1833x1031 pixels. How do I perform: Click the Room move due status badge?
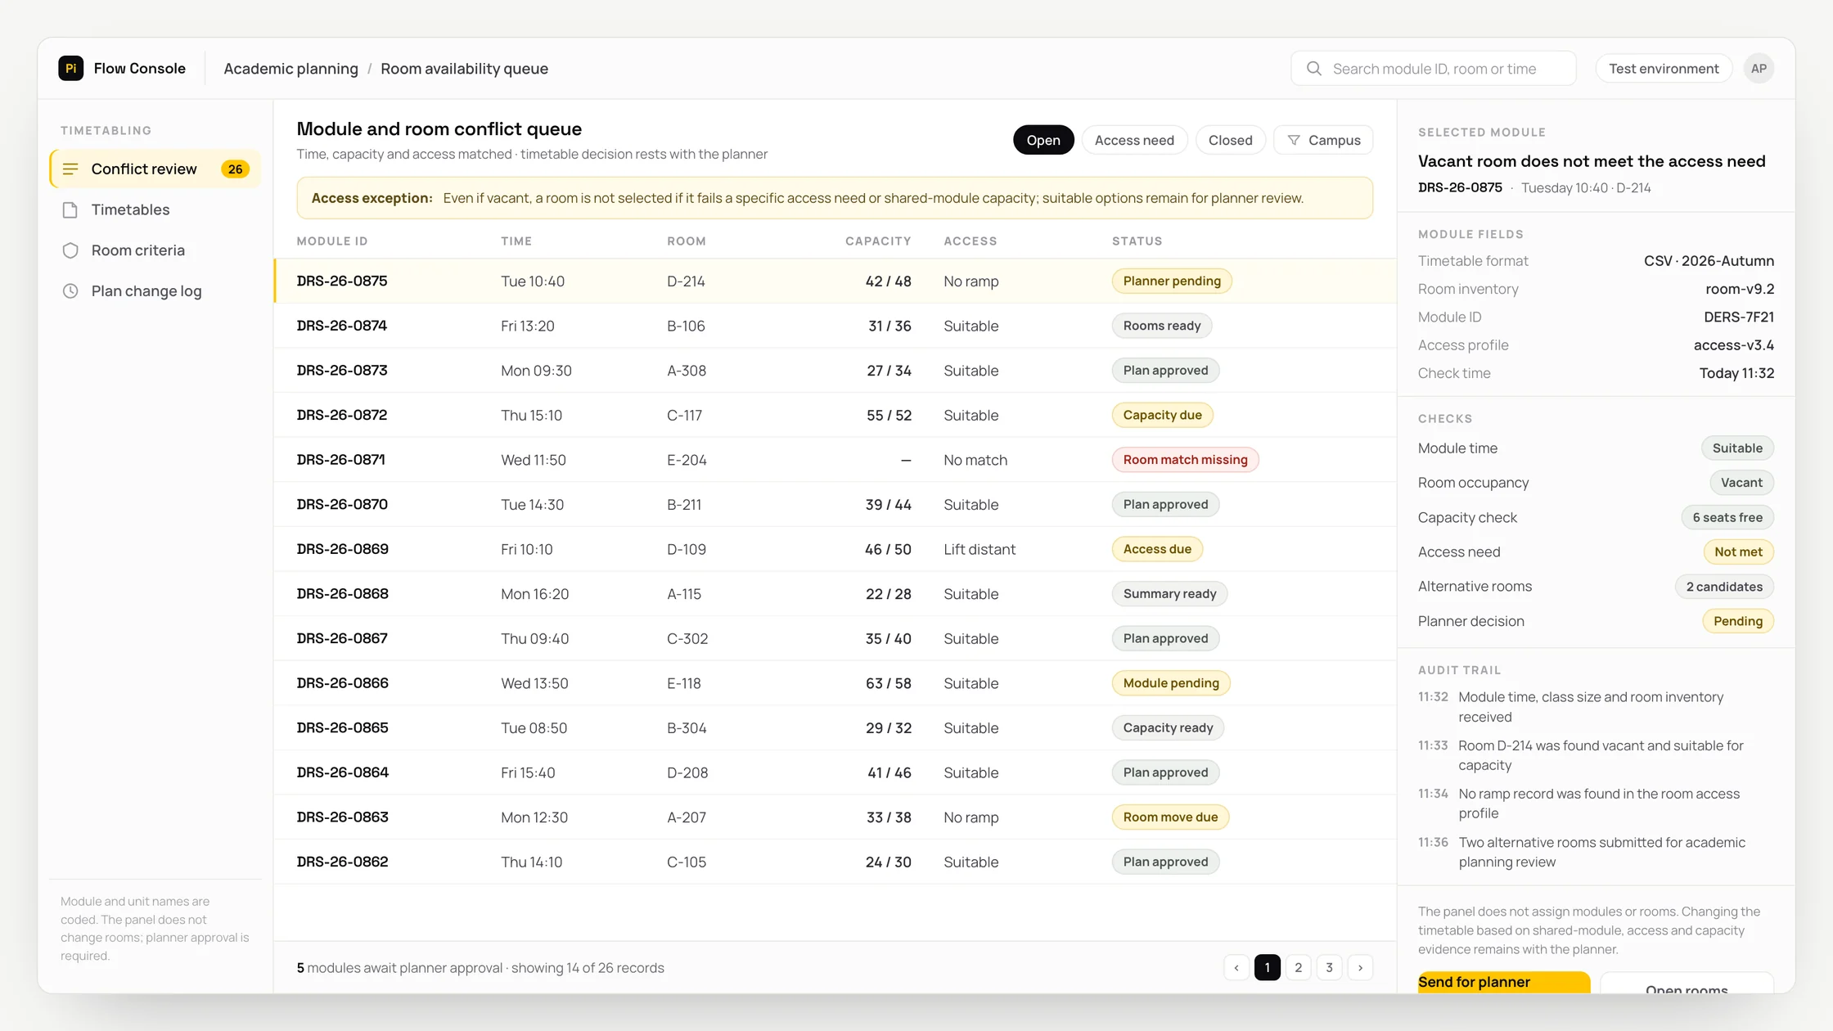pos(1171,817)
